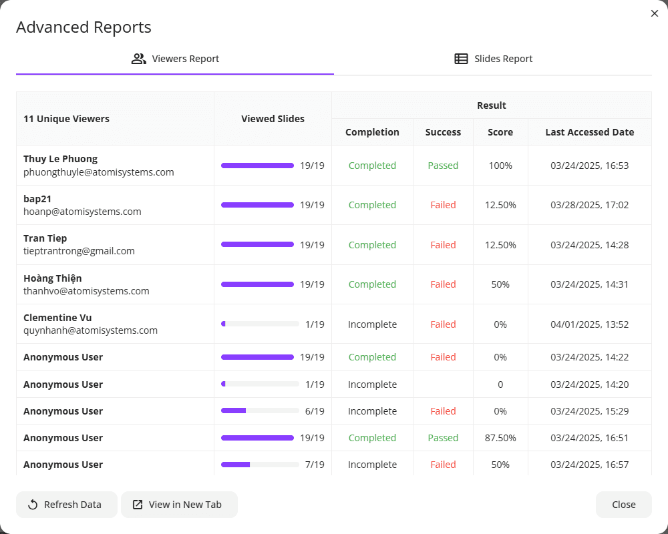Image resolution: width=668 pixels, height=534 pixels.
Task: Click the open-in-new-tab arrow icon
Action: 138,505
